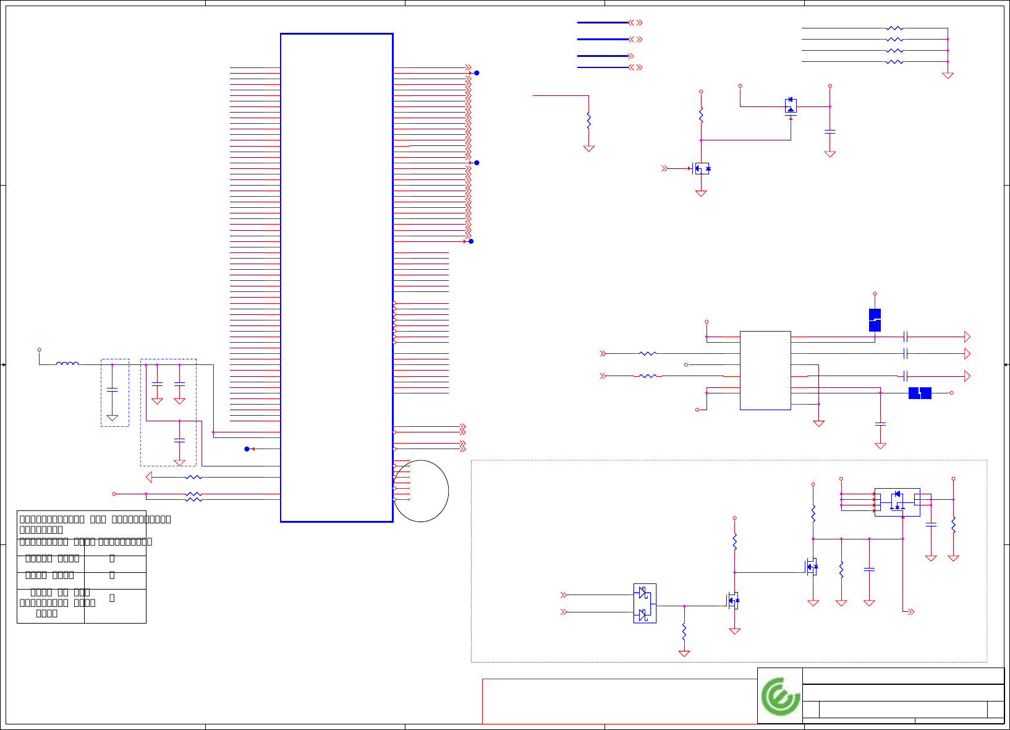
Task: Click the output port at the bottom of the long vertical wire
Action: [910, 612]
